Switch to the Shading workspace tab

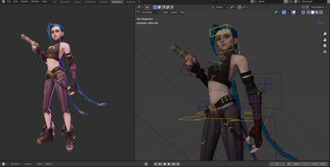103,2
